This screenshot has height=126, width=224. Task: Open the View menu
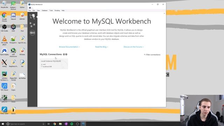point(38,10)
